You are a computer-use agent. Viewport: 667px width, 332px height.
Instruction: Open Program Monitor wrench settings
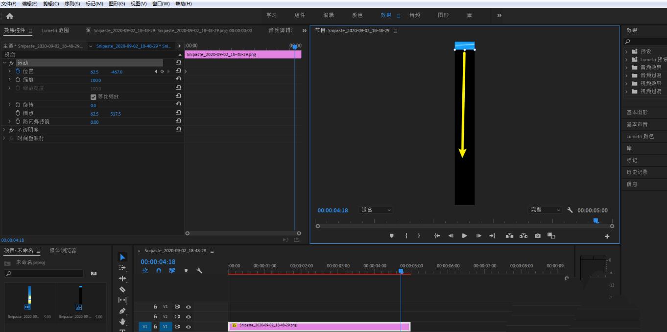570,210
